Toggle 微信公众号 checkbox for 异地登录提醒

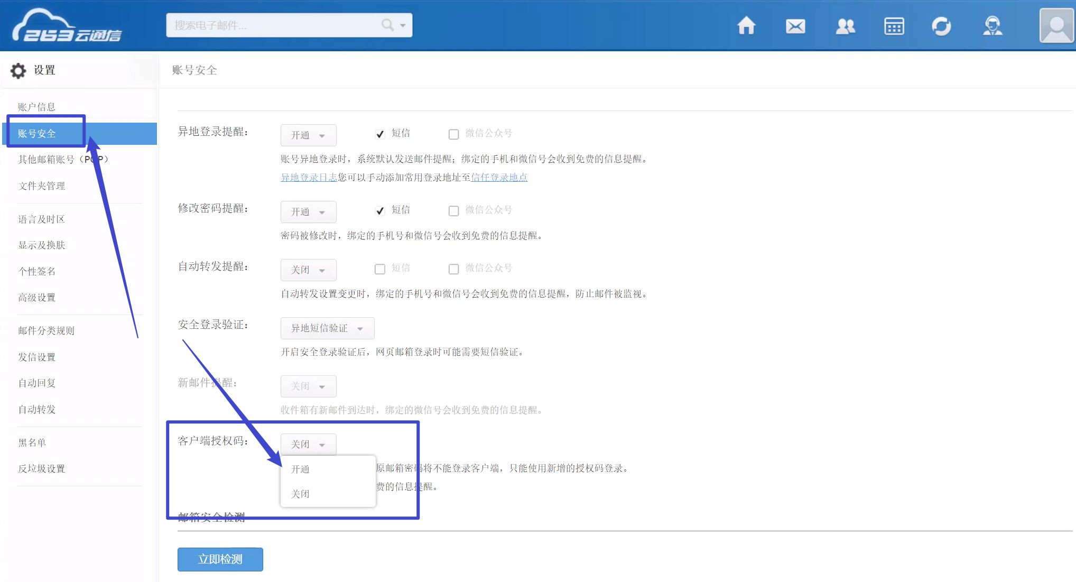click(x=453, y=134)
